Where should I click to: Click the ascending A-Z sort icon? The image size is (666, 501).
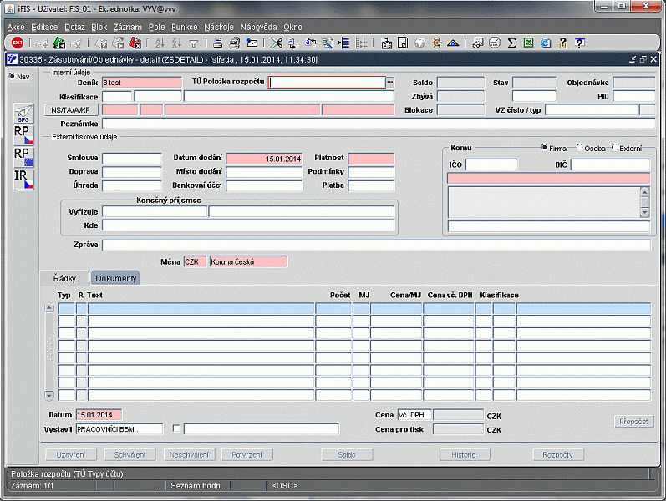(x=160, y=43)
